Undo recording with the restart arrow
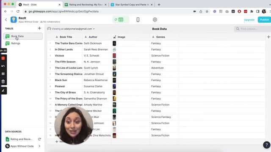 [3, 66]
